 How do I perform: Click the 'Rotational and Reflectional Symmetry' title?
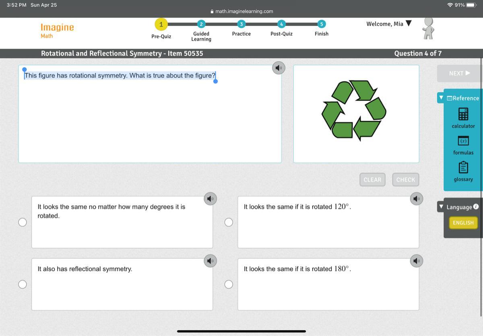click(x=101, y=53)
